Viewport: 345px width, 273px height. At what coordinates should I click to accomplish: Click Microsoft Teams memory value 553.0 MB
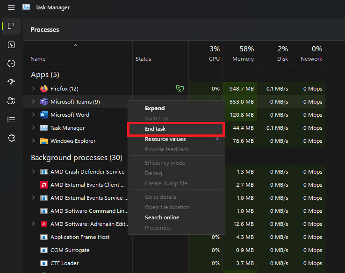point(242,102)
